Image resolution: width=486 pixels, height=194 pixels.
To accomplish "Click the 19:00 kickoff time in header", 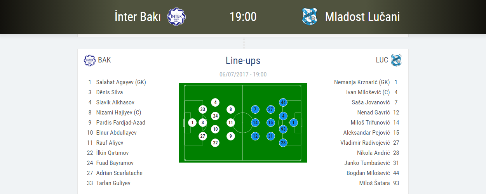I will click(x=243, y=17).
